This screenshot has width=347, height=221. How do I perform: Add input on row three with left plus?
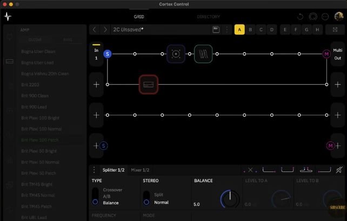pos(96,115)
